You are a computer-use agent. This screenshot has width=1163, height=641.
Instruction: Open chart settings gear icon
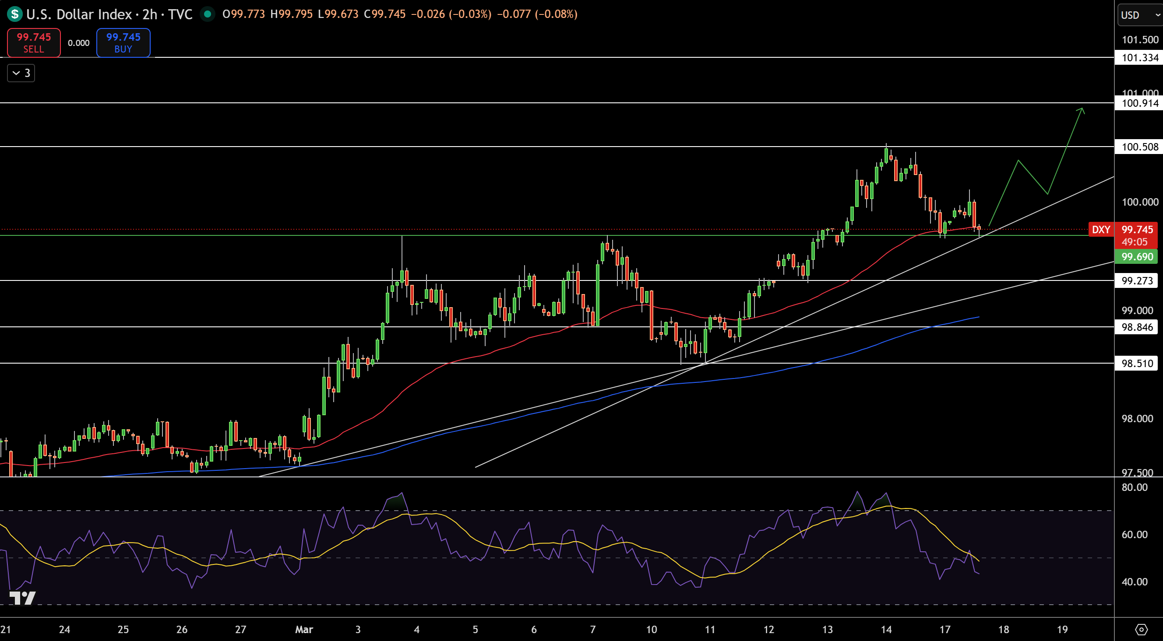1142,629
